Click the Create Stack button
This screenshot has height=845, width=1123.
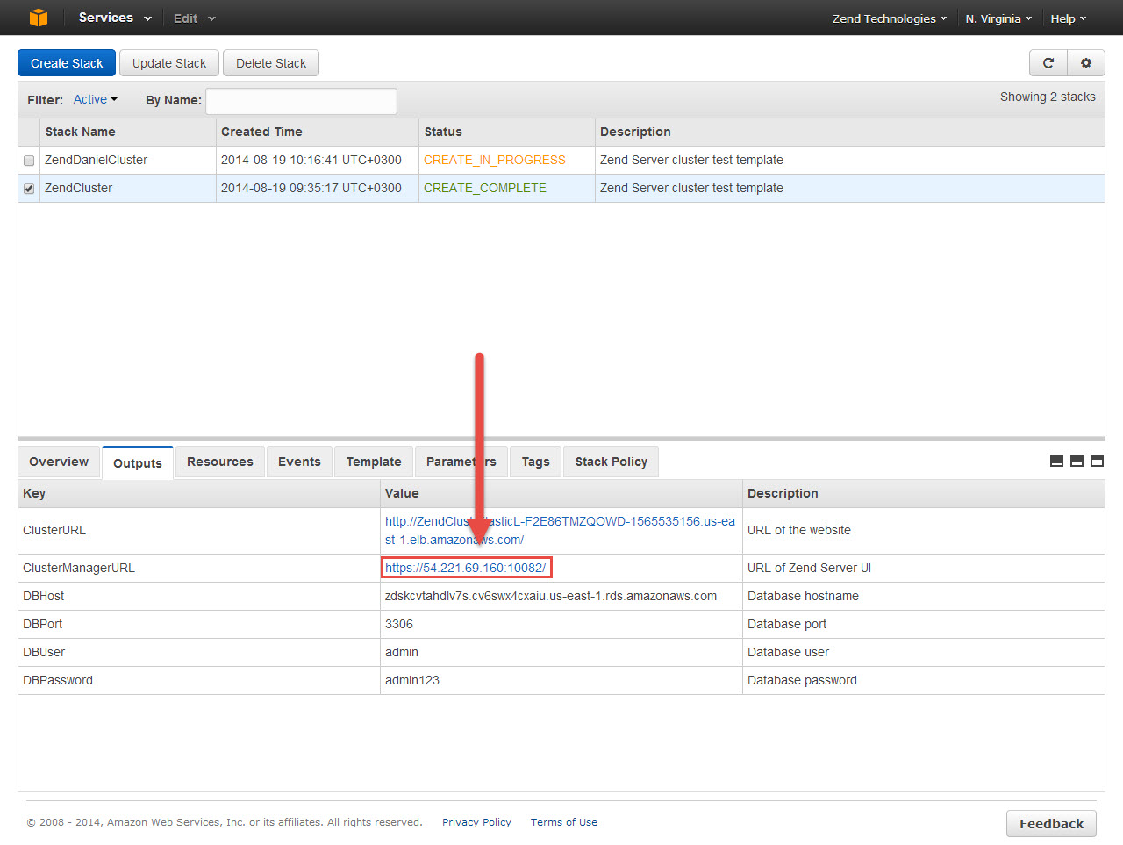click(67, 63)
